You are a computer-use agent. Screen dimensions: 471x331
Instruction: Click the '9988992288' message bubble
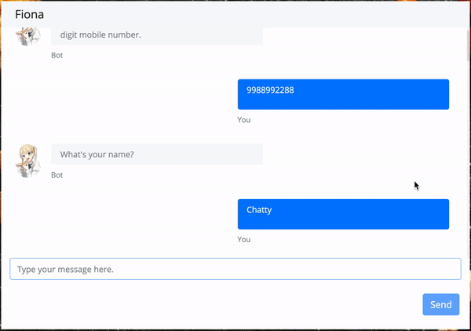343,94
